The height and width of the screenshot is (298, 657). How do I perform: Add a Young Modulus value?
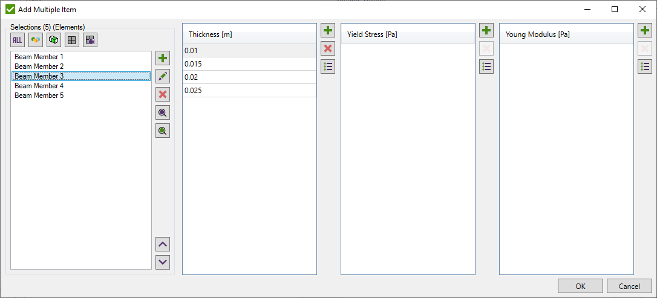645,31
